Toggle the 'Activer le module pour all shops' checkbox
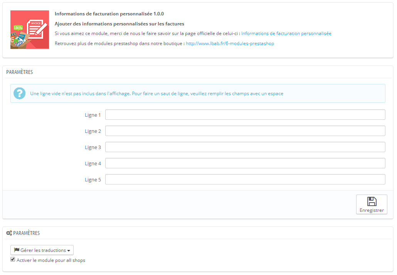This screenshot has width=397, height=275. [x=13, y=260]
